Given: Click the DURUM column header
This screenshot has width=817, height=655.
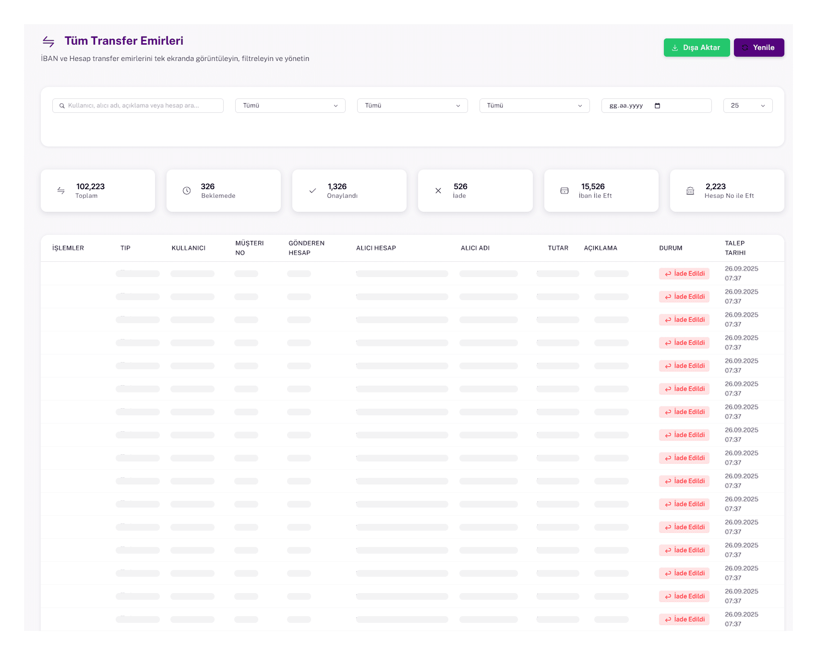Looking at the screenshot, I should coord(671,248).
